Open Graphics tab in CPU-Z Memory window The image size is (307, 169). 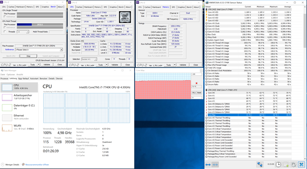tap(181, 7)
